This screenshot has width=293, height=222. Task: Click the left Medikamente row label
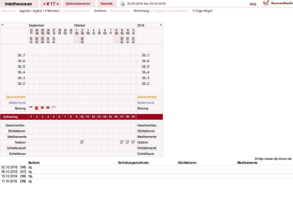click(x=17, y=137)
